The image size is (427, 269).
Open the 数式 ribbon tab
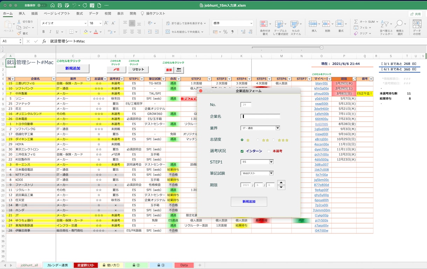[x=79, y=14]
